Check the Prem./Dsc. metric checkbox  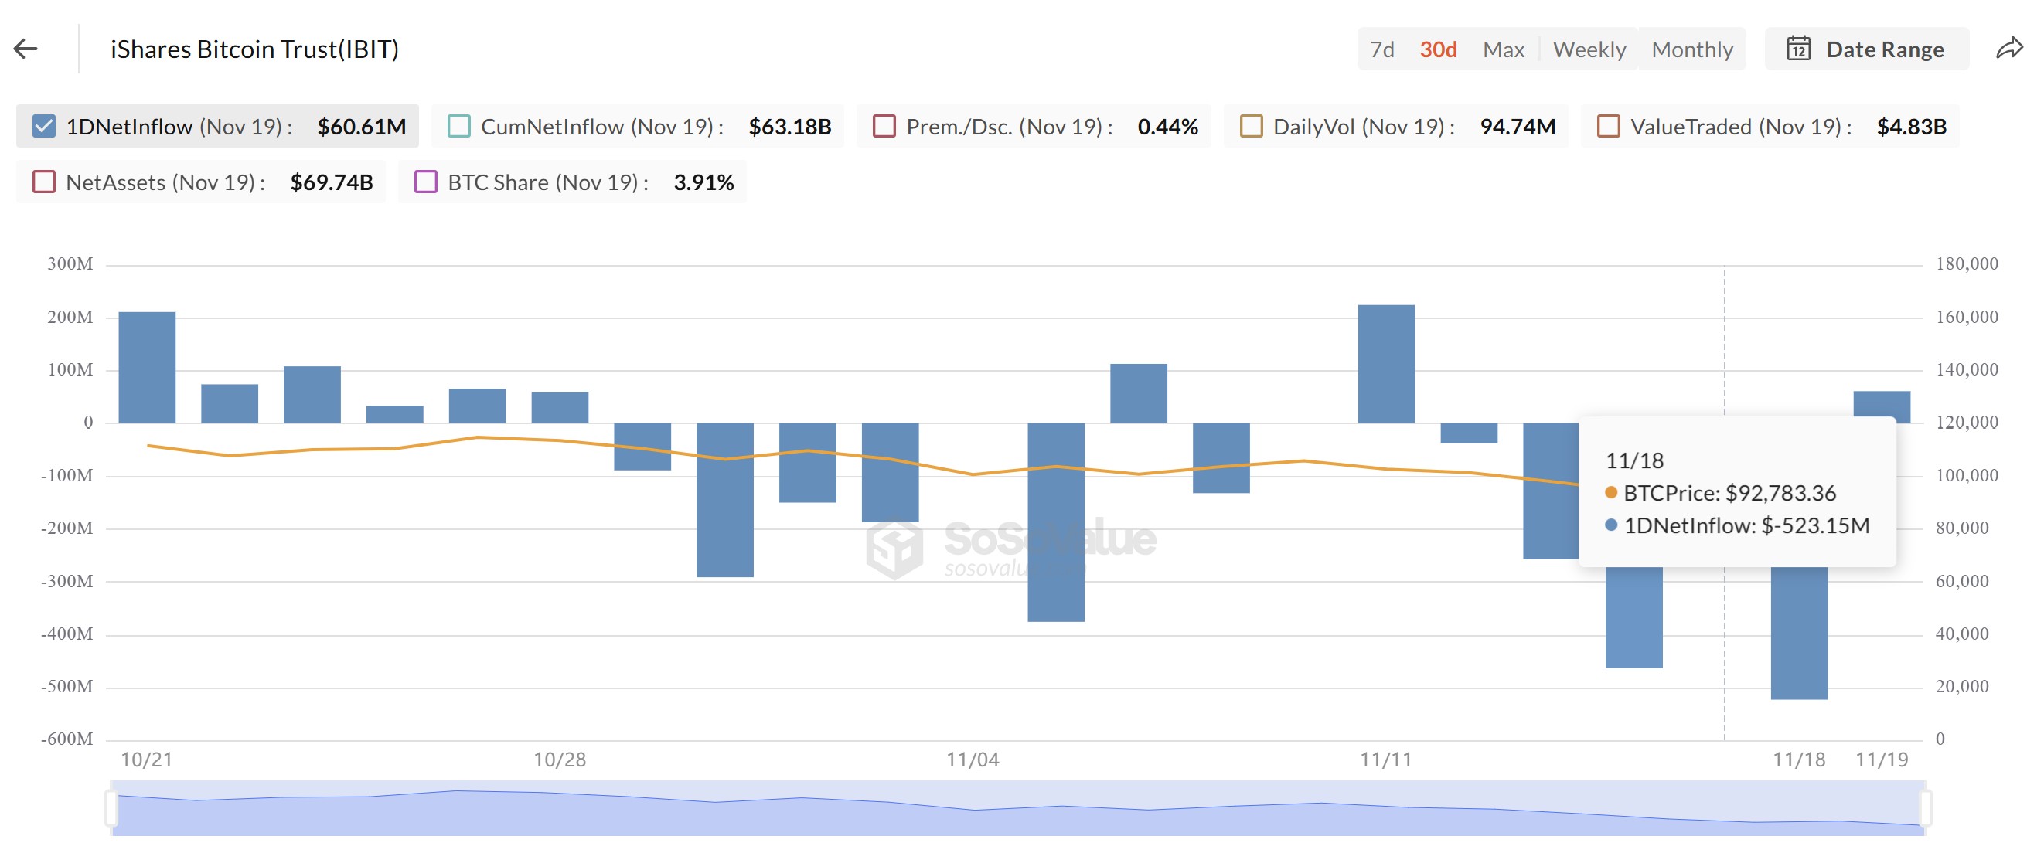point(883,125)
